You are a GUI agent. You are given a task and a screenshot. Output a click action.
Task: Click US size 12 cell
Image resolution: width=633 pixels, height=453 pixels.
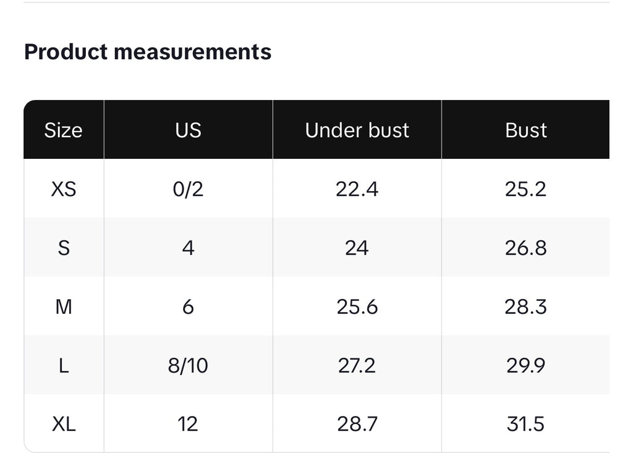click(188, 425)
